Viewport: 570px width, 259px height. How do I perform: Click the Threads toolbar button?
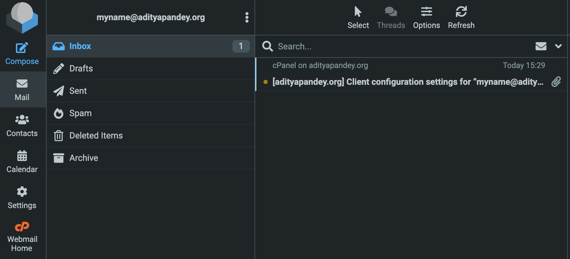tap(391, 18)
